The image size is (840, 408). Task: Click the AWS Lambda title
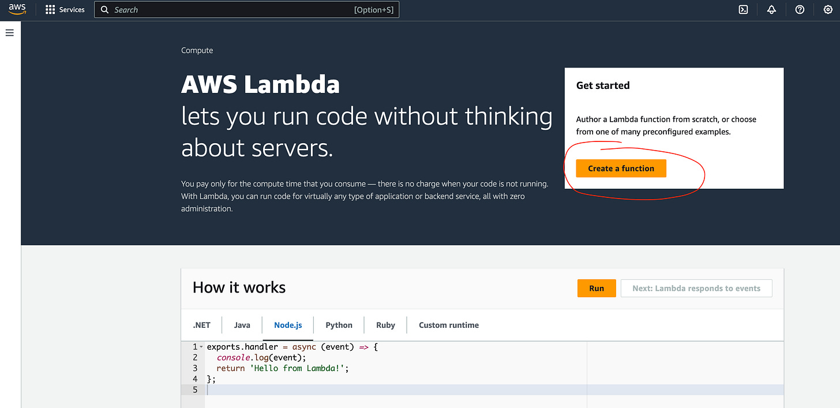coord(260,85)
